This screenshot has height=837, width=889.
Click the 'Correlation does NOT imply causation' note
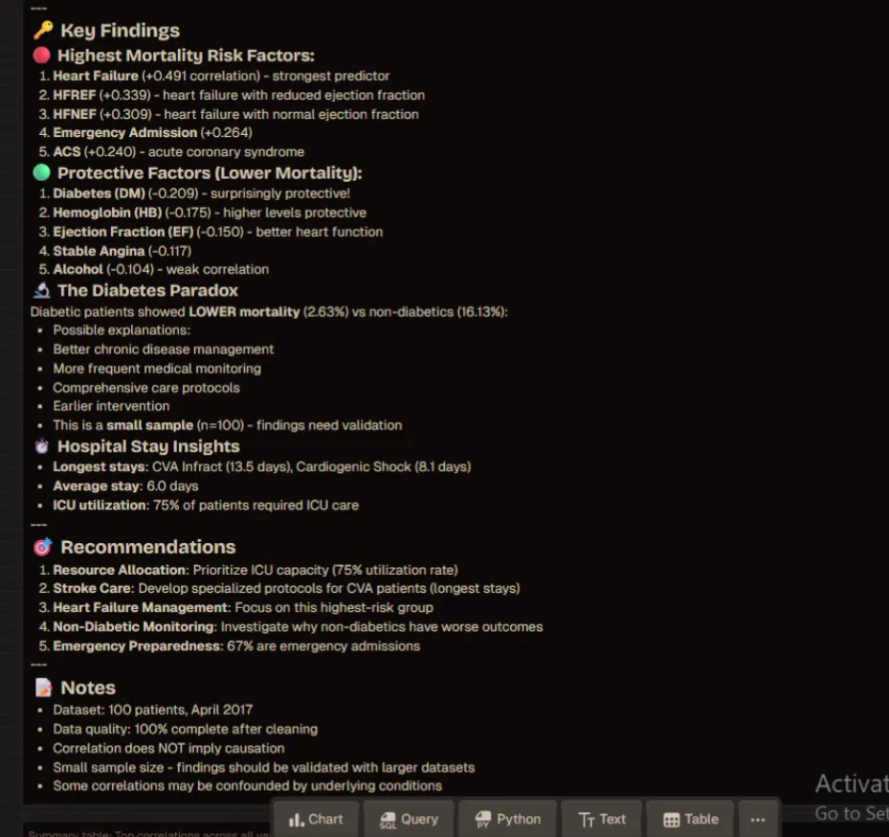pyautogui.click(x=169, y=748)
